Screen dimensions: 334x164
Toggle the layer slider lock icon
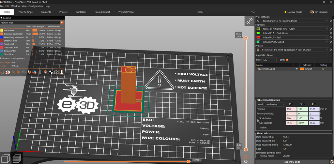point(246,157)
